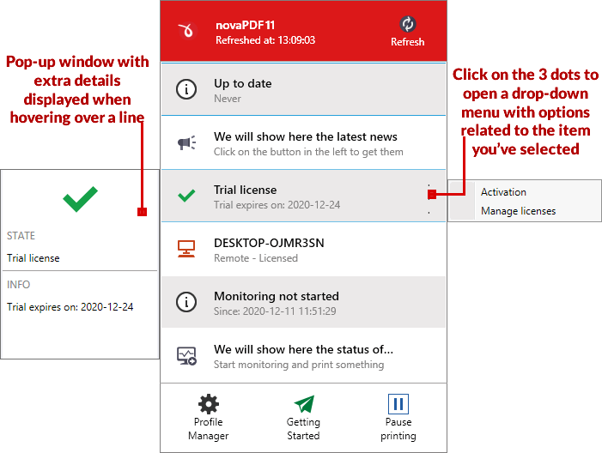Viewport: 602px width, 453px height.
Task: Click the info icon beside Monitoring not started
Action: tap(186, 302)
